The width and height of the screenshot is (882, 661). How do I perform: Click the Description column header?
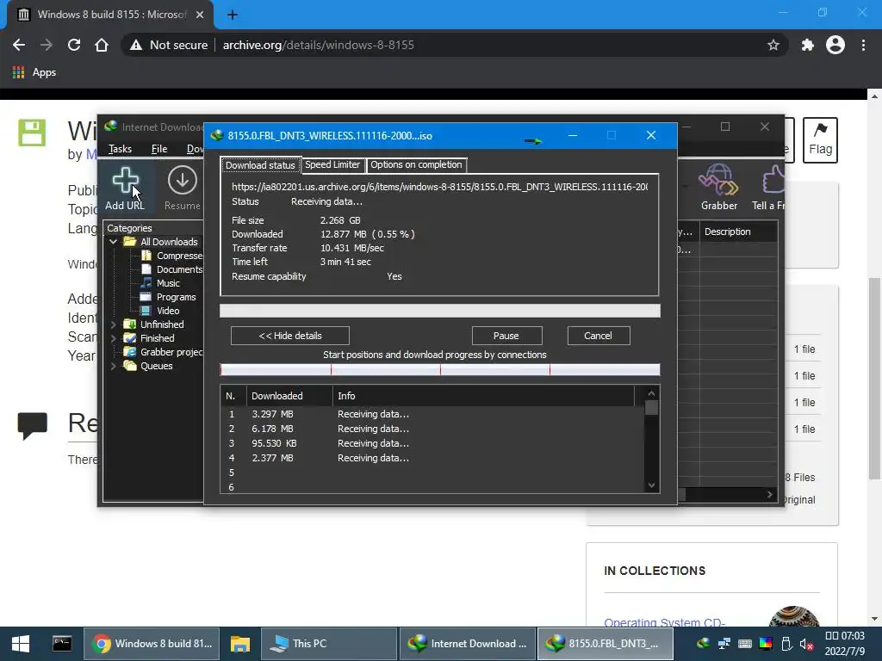point(738,232)
